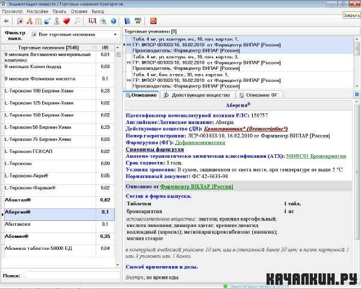
Task: Click the Закрыть close window button
Action: click(354, 4)
